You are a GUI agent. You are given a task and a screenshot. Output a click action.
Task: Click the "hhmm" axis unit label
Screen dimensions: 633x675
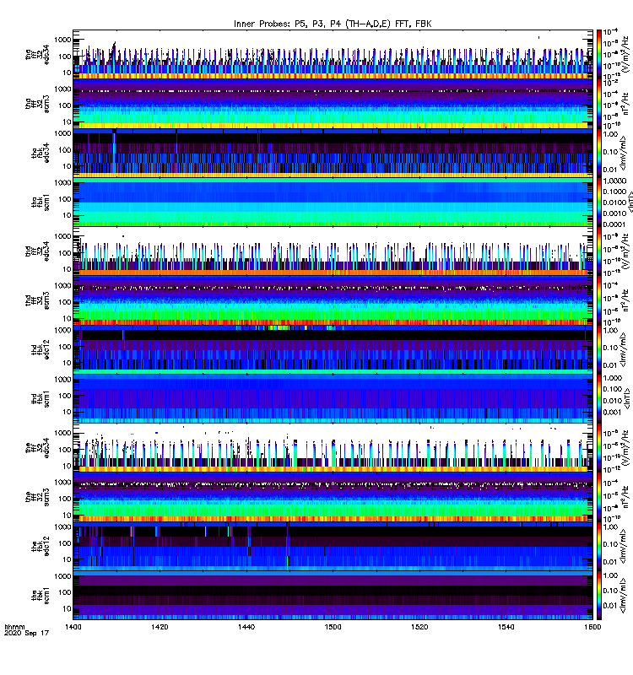[14, 627]
